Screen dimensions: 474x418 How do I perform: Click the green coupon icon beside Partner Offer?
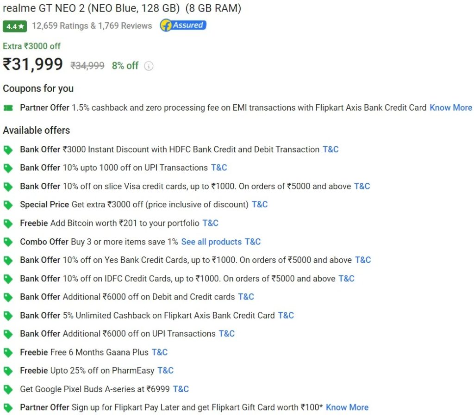pos(8,107)
